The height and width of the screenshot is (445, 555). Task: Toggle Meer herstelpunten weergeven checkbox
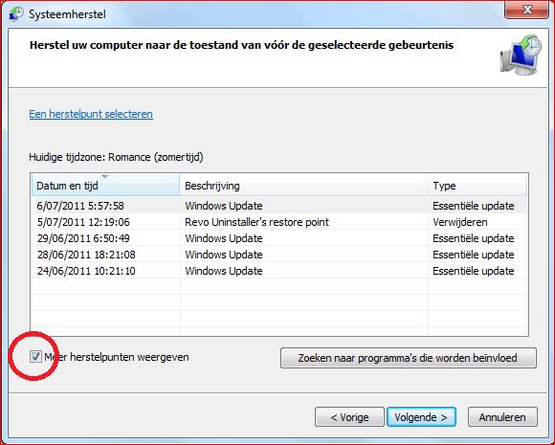point(35,357)
